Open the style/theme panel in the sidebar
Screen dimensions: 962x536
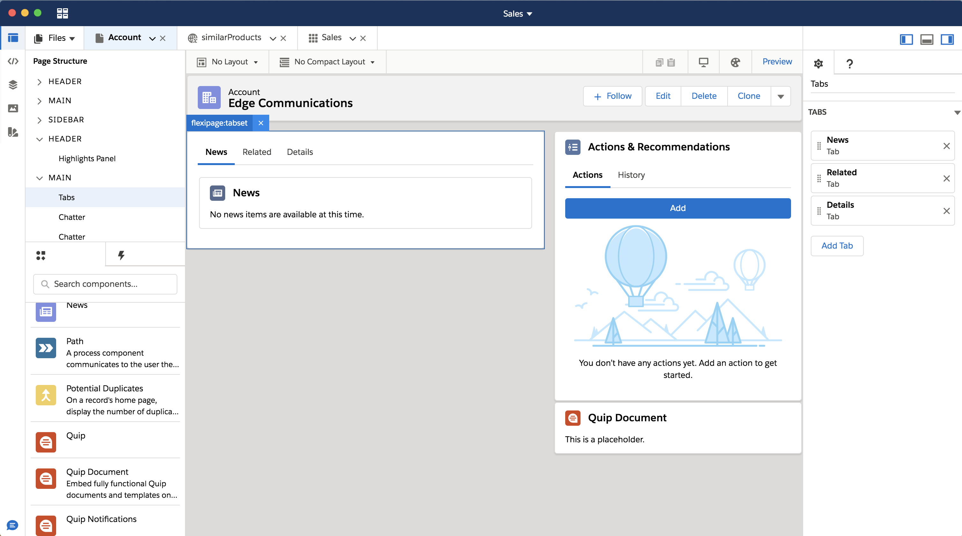coord(13,132)
